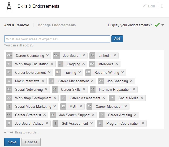The width and height of the screenshot is (169, 147).
Task: Select the Job Search skill tag
Action: click(x=71, y=55)
